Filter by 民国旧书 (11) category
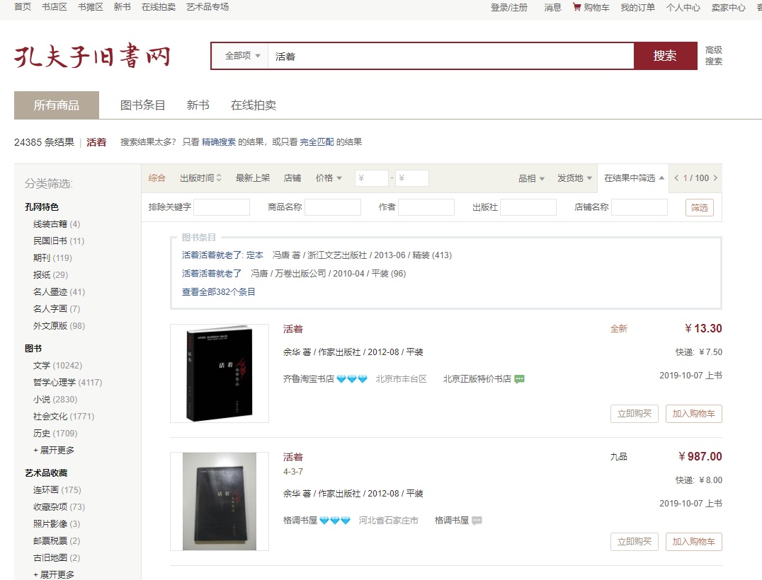 58,241
